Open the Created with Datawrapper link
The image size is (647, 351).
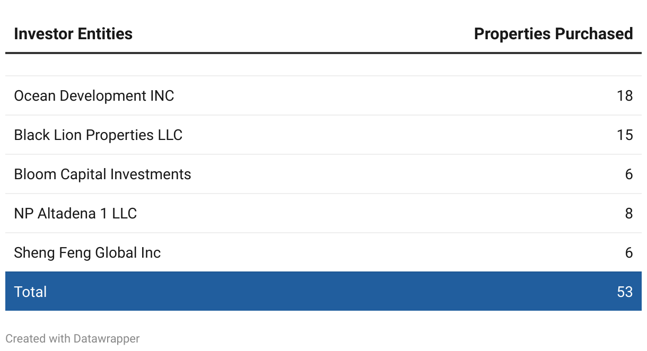point(73,338)
